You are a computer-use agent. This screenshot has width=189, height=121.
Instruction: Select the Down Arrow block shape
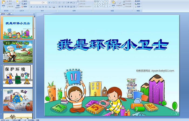pyautogui.click(x=107, y=4)
